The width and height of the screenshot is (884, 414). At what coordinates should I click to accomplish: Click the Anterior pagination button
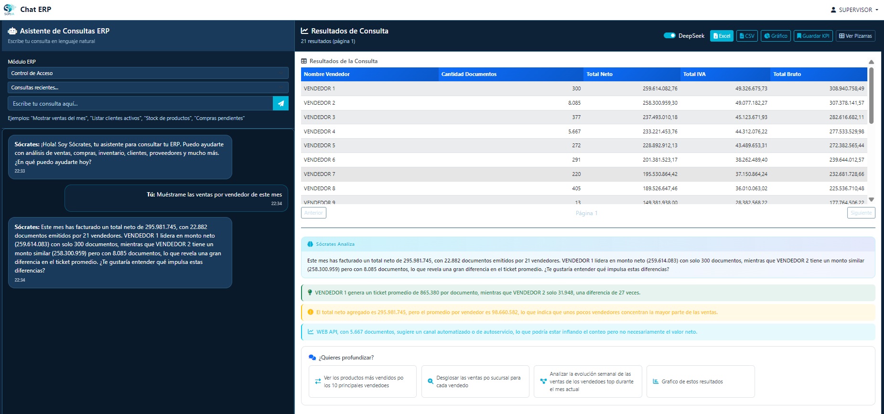313,213
